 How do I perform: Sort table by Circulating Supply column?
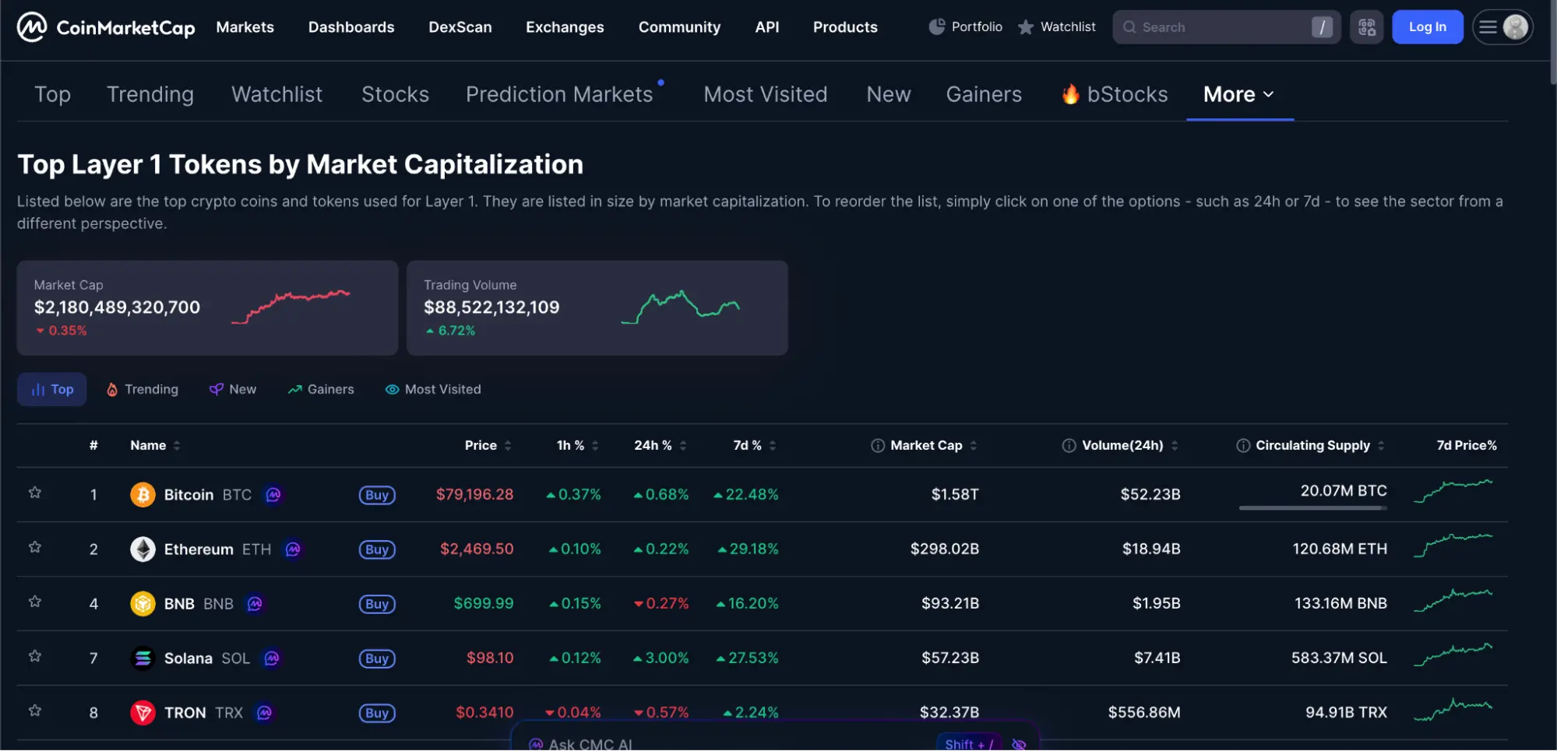point(1320,445)
